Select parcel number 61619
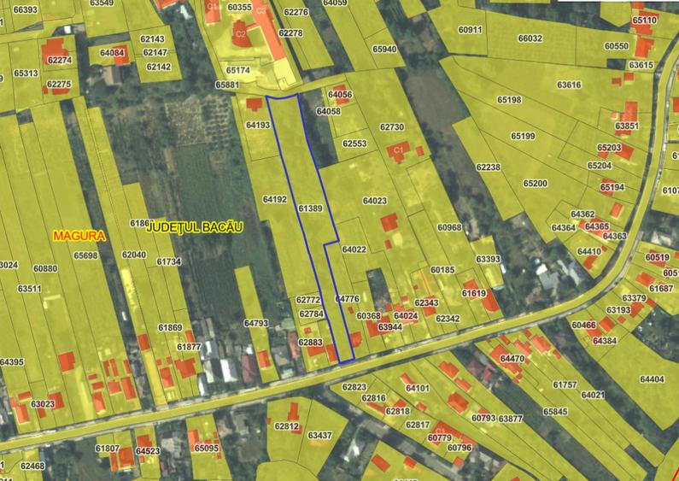The height and width of the screenshot is (481, 679). click(x=474, y=293)
